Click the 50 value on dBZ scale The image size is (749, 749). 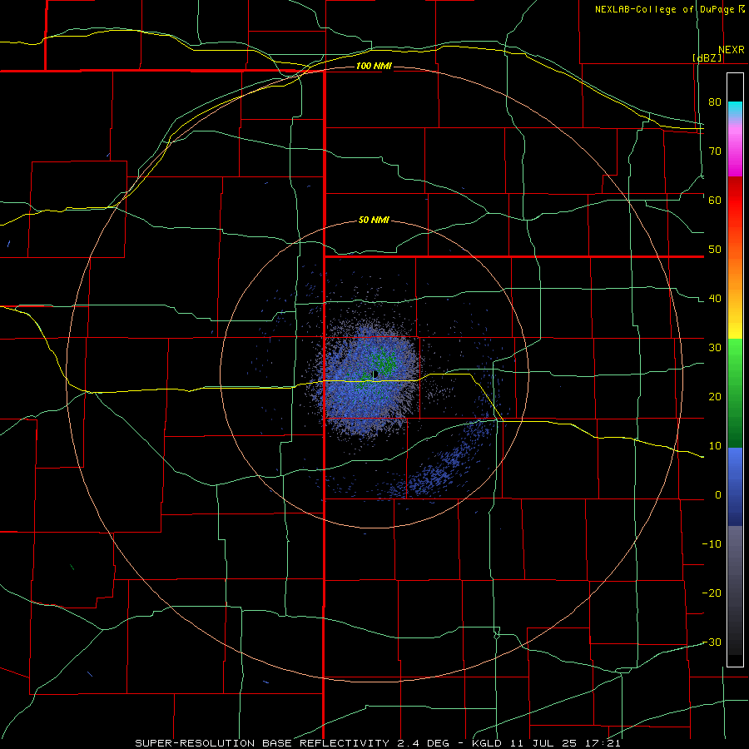tap(715, 250)
